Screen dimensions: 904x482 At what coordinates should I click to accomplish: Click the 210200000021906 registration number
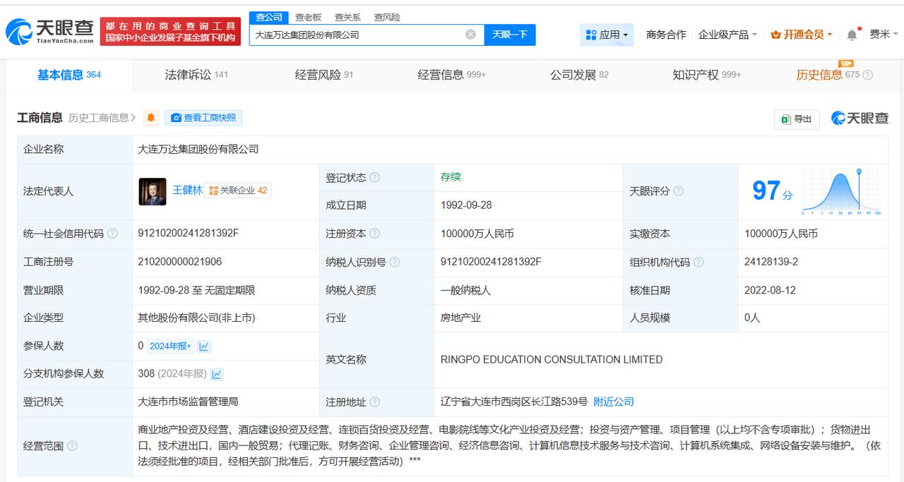[x=180, y=261]
